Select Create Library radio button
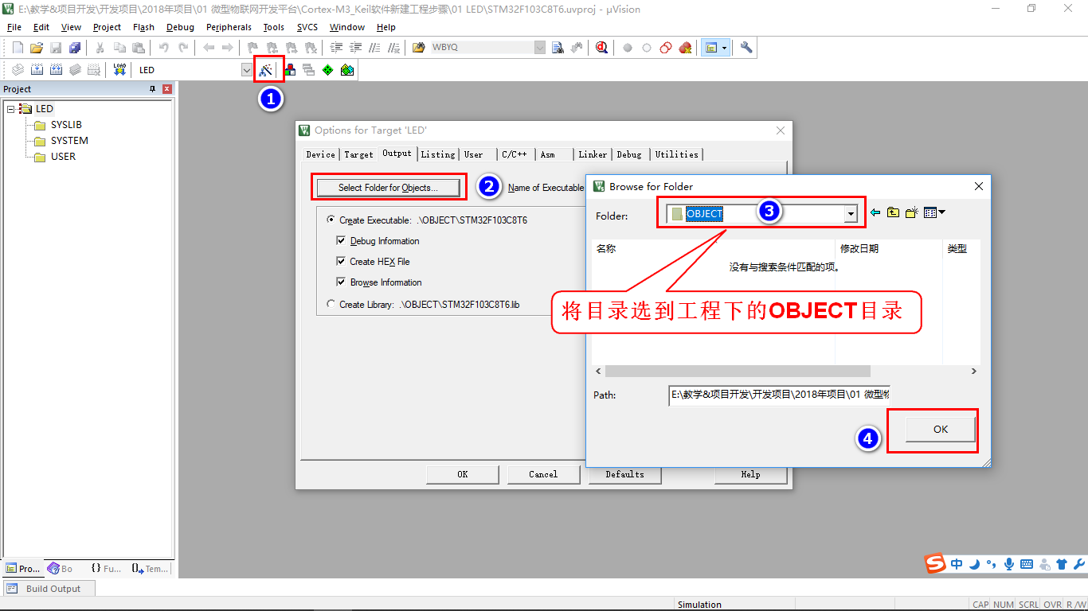 (x=331, y=305)
